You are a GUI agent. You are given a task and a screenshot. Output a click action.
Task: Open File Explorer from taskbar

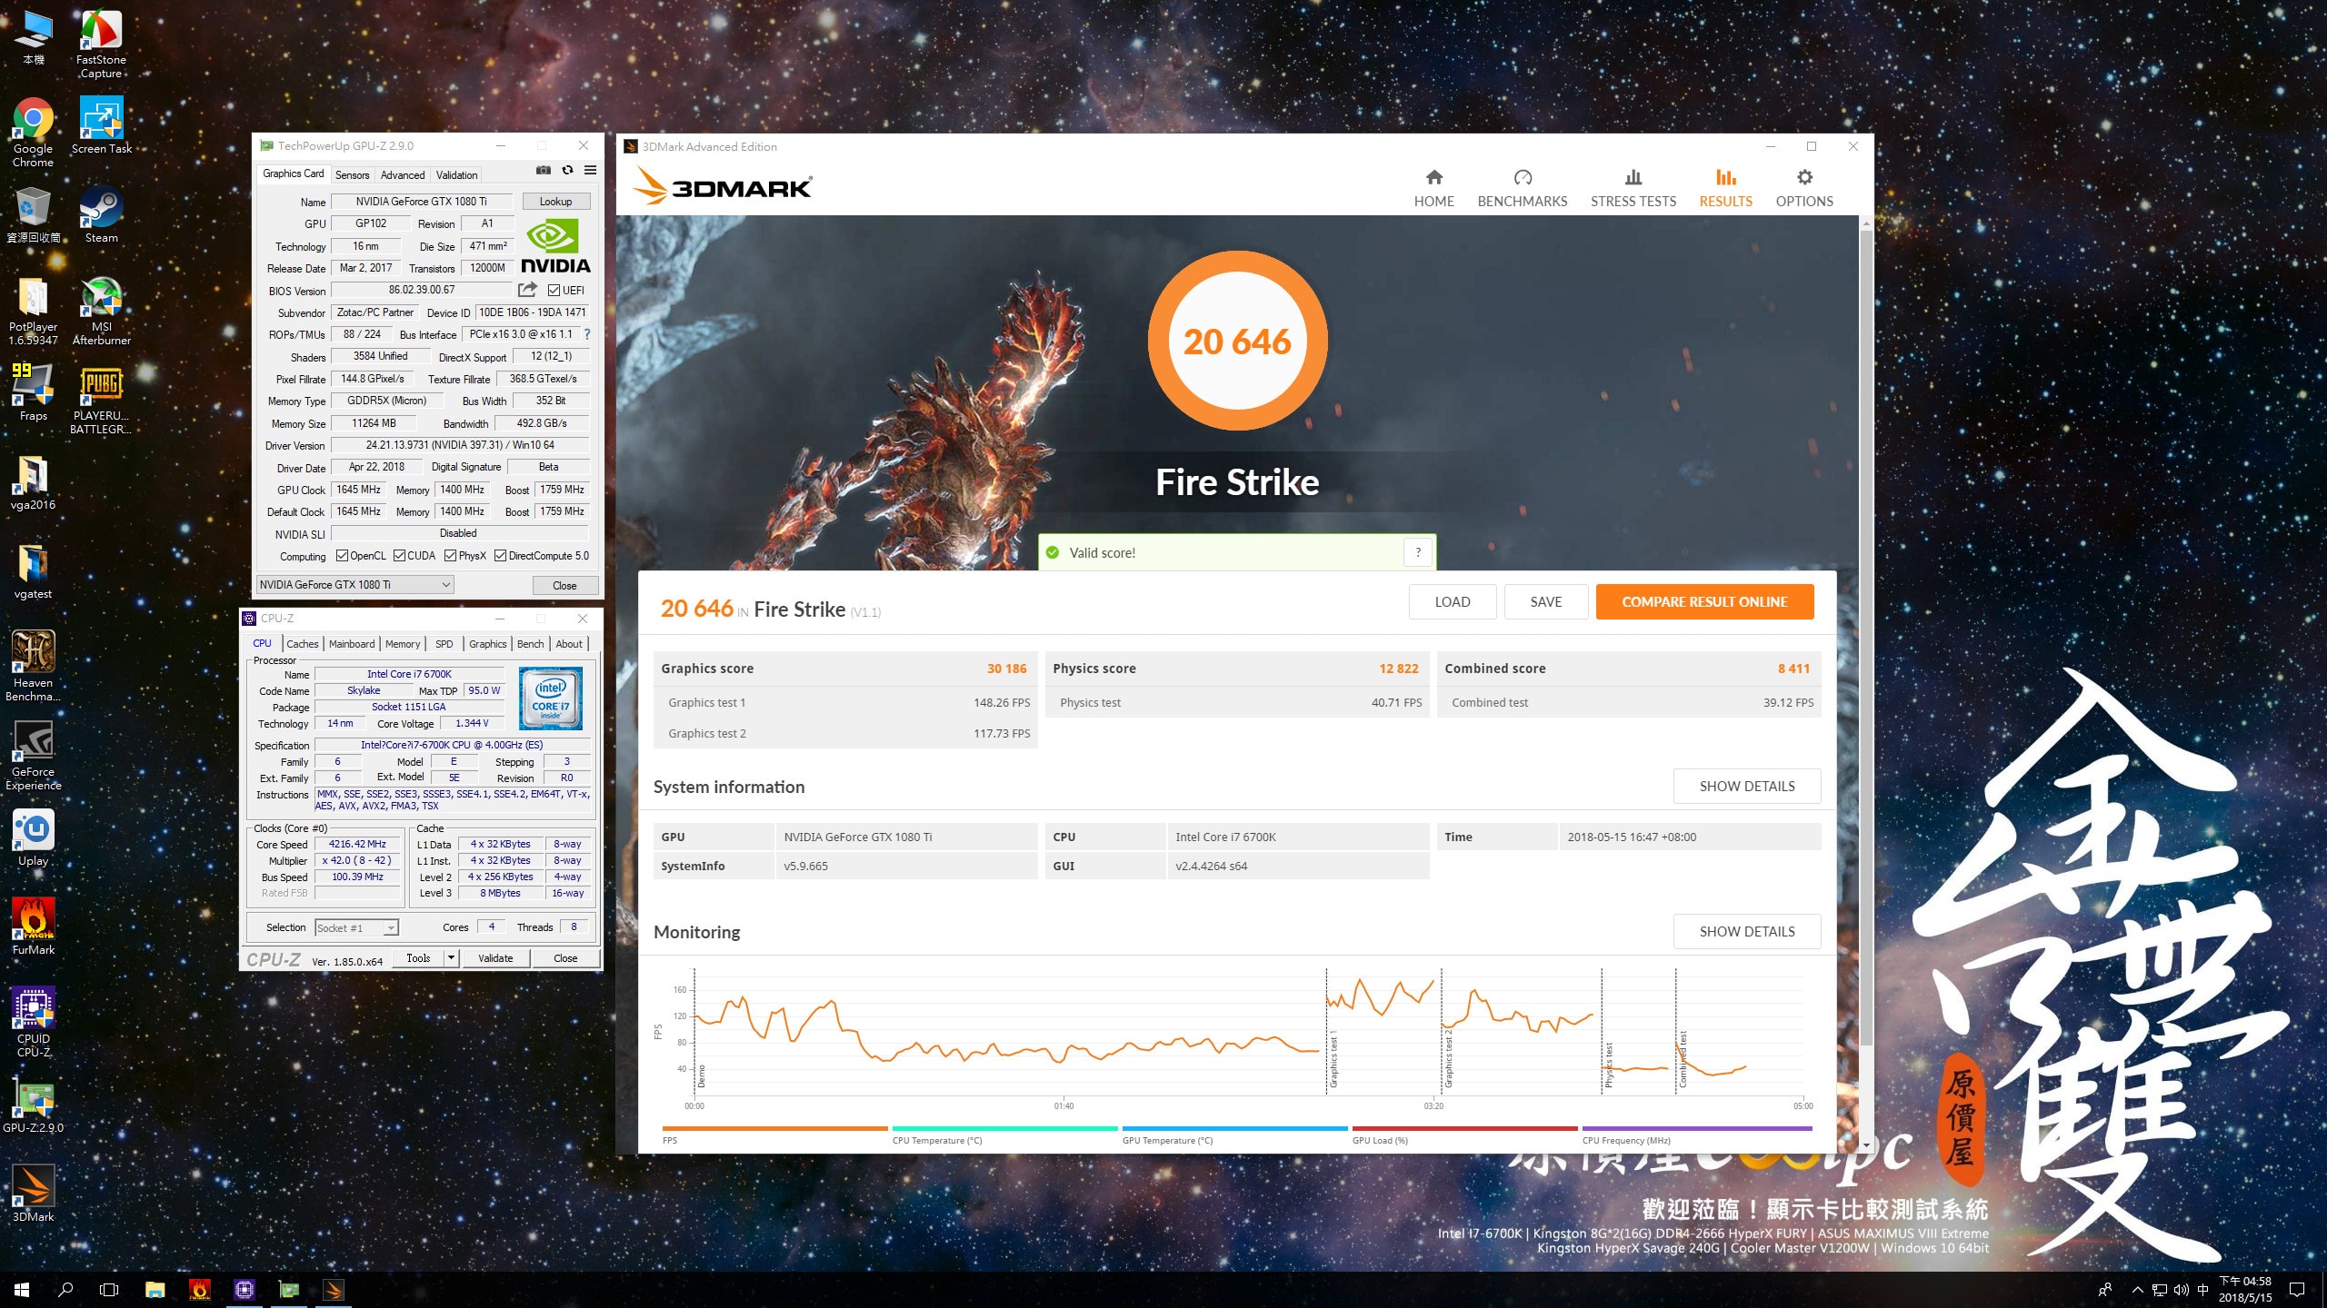click(155, 1289)
